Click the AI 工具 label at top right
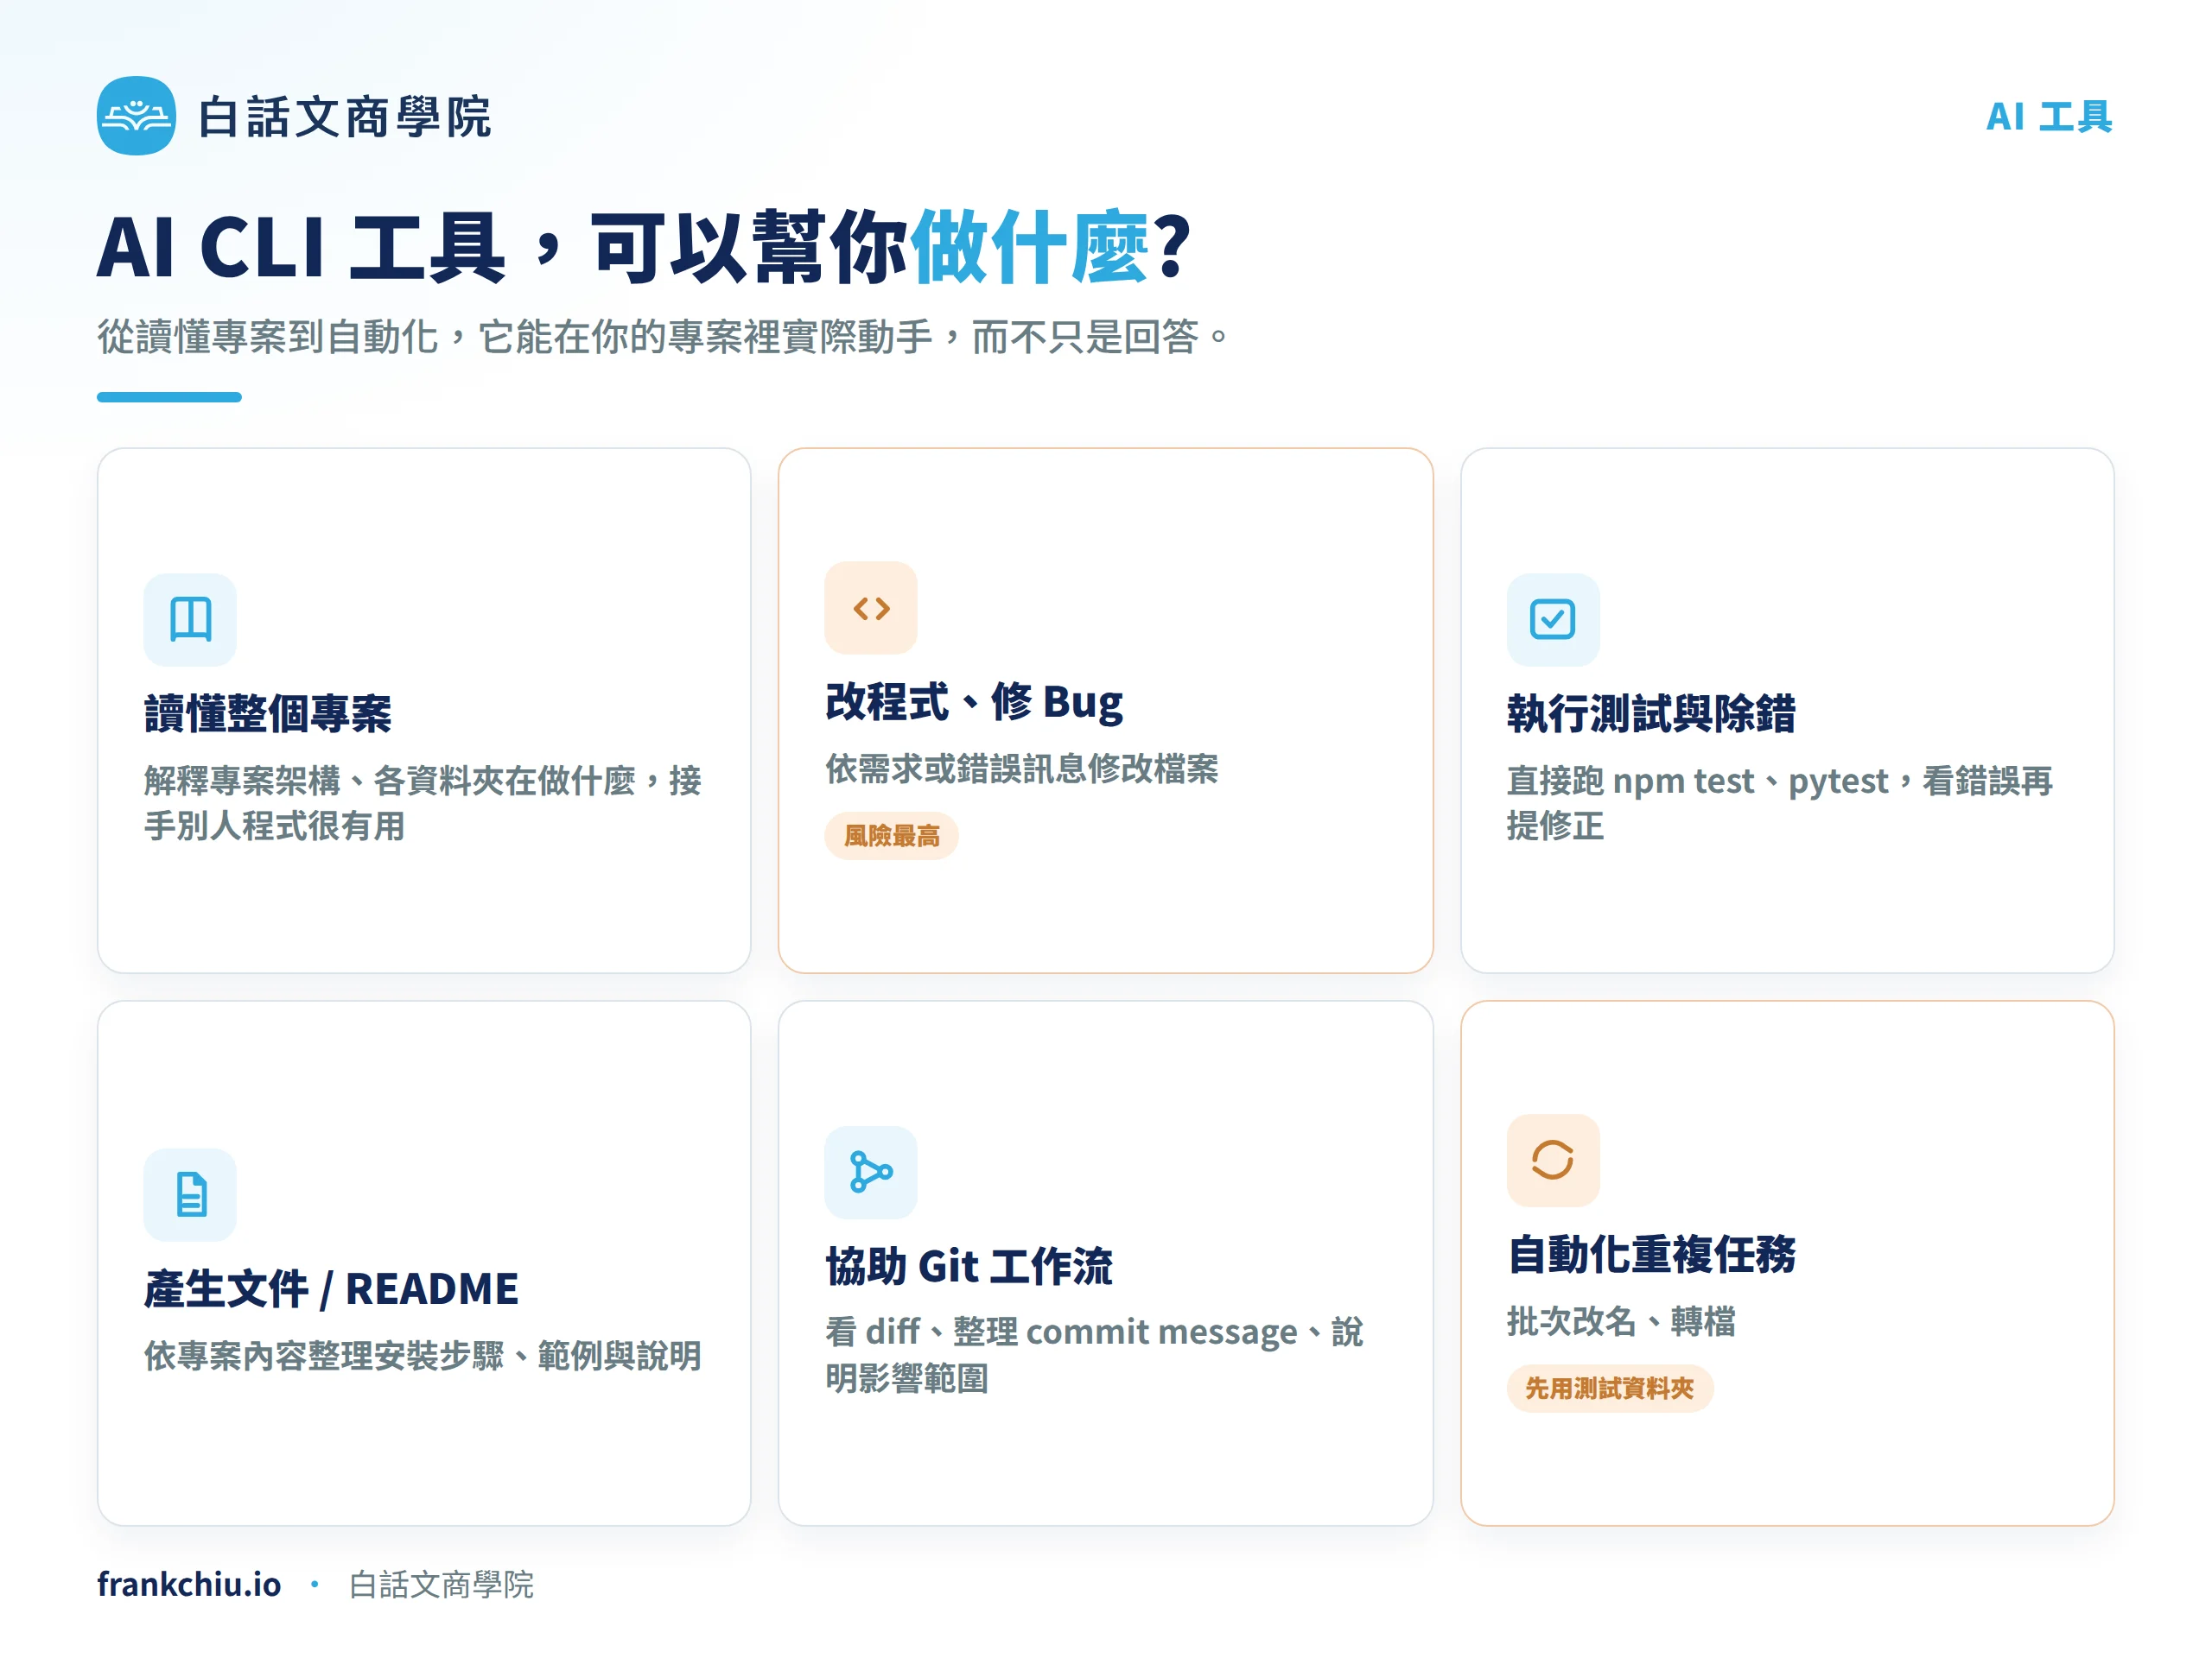The width and height of the screenshot is (2212, 1658). (x=2049, y=117)
